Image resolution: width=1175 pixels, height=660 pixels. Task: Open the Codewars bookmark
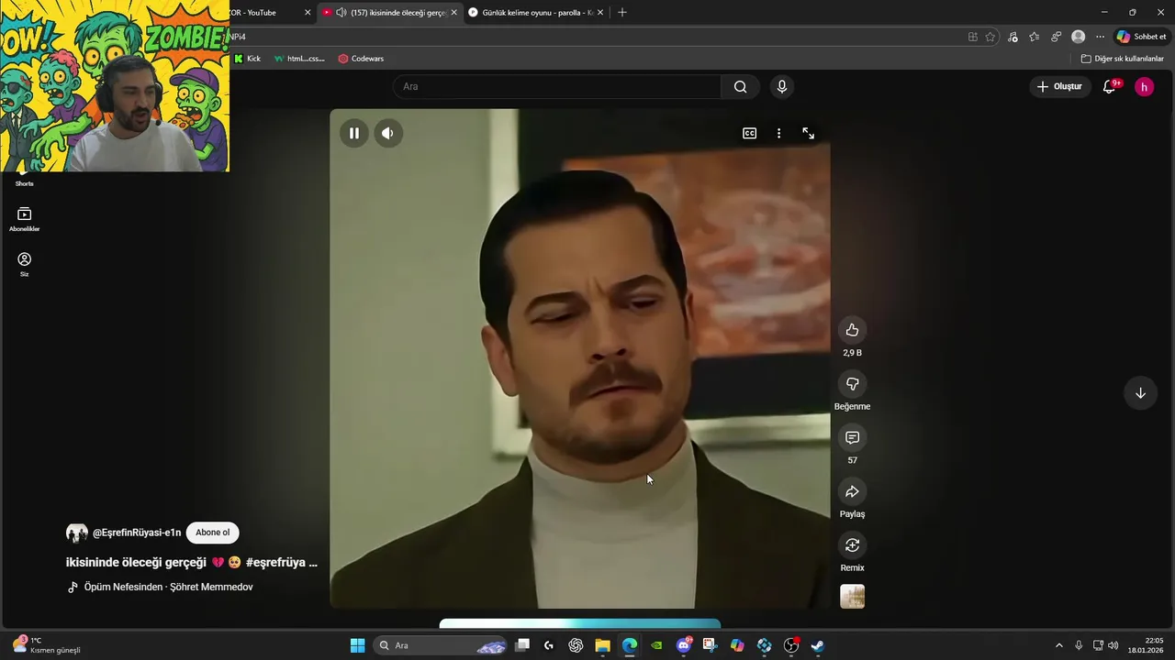(361, 59)
